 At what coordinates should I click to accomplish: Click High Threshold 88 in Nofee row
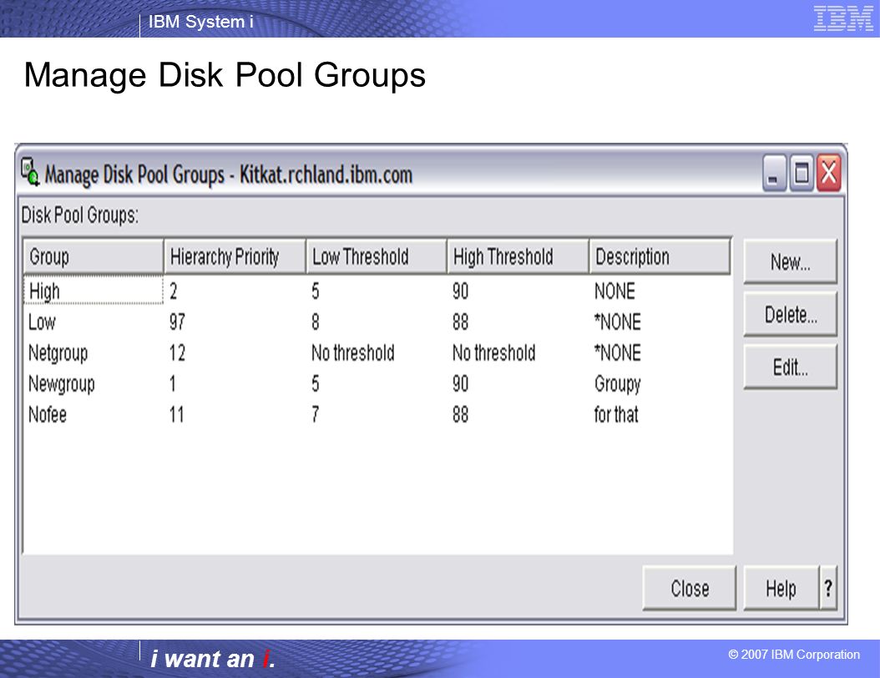[460, 415]
